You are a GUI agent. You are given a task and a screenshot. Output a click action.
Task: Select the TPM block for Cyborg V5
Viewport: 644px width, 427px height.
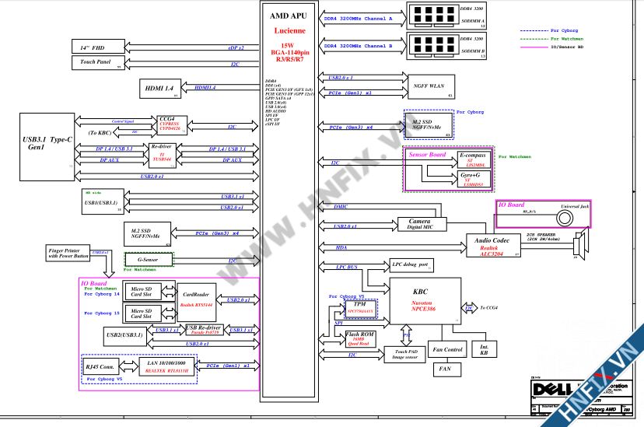pos(360,308)
